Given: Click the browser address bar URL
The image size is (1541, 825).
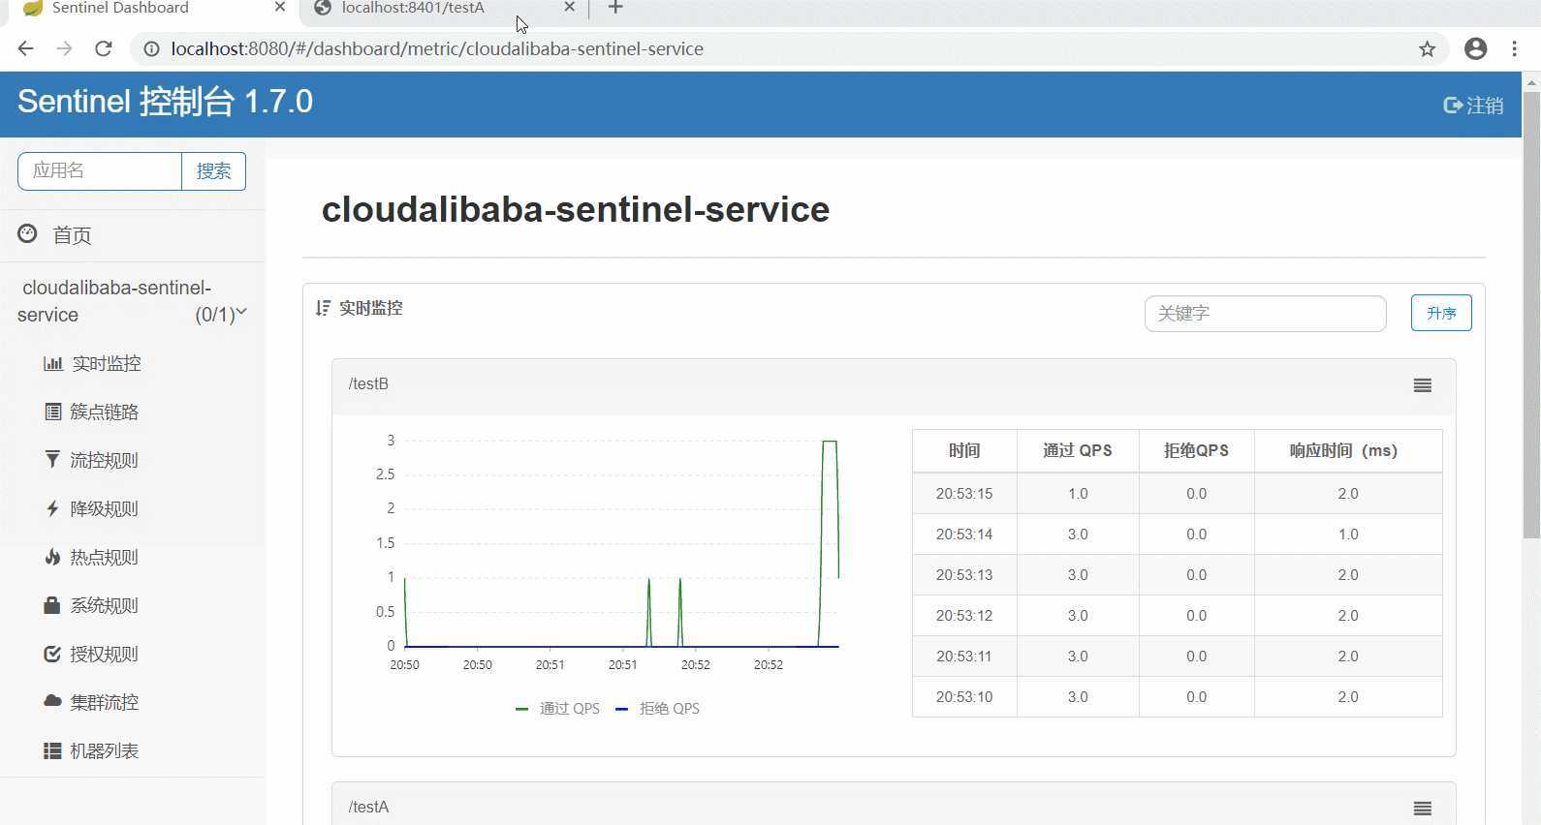Looking at the screenshot, I should 437,48.
